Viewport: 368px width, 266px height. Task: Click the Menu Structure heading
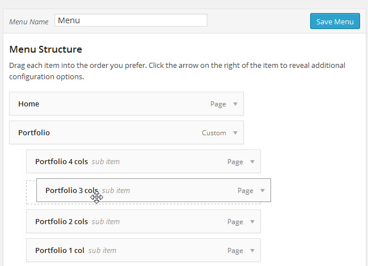[x=46, y=49]
